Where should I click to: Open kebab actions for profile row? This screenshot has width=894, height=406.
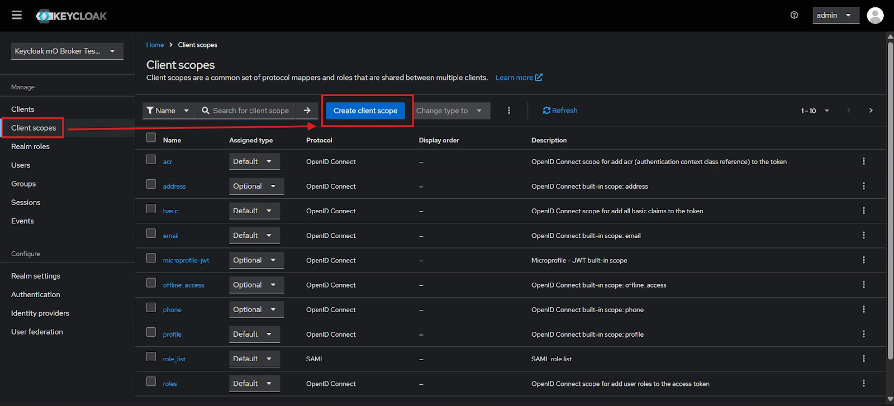coord(863,334)
